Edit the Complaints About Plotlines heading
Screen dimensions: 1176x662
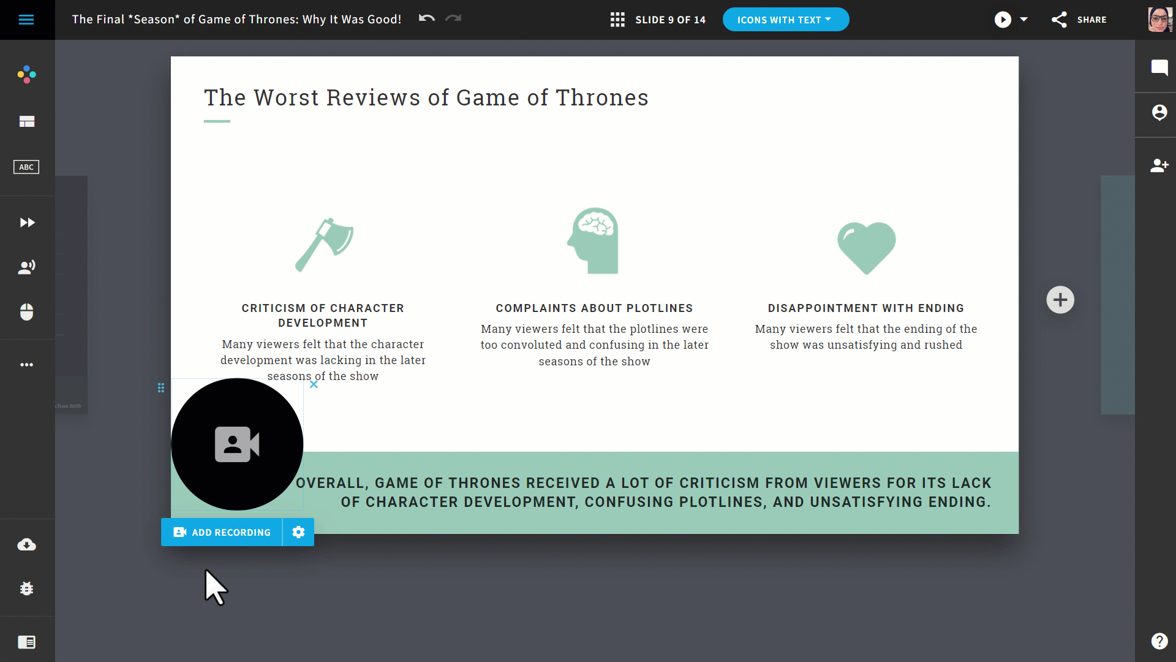pyautogui.click(x=594, y=308)
